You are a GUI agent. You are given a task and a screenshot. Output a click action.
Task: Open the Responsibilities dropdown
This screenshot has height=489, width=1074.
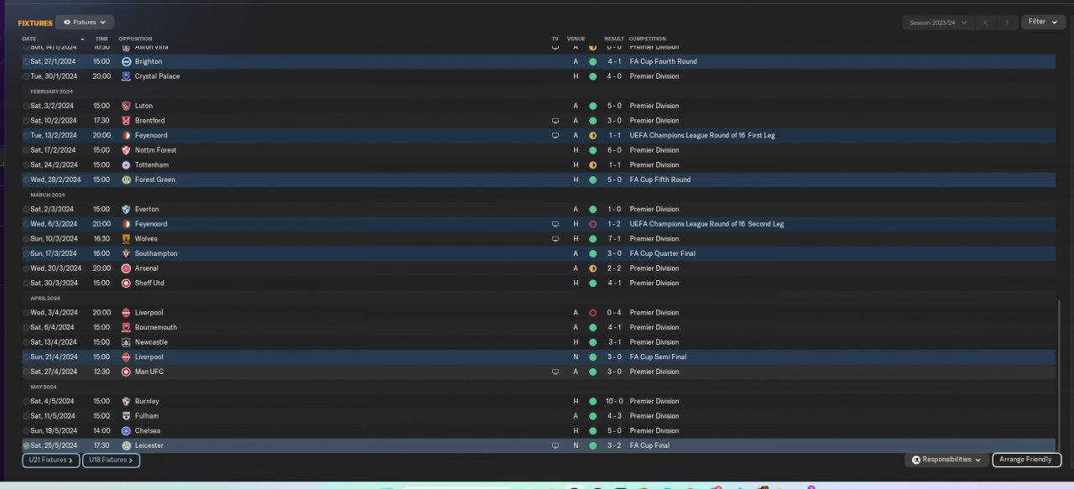pyautogui.click(x=947, y=460)
